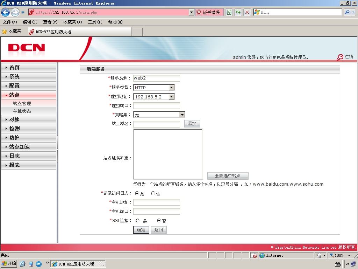
Task: Click the Bing search box
Action: tap(298, 12)
